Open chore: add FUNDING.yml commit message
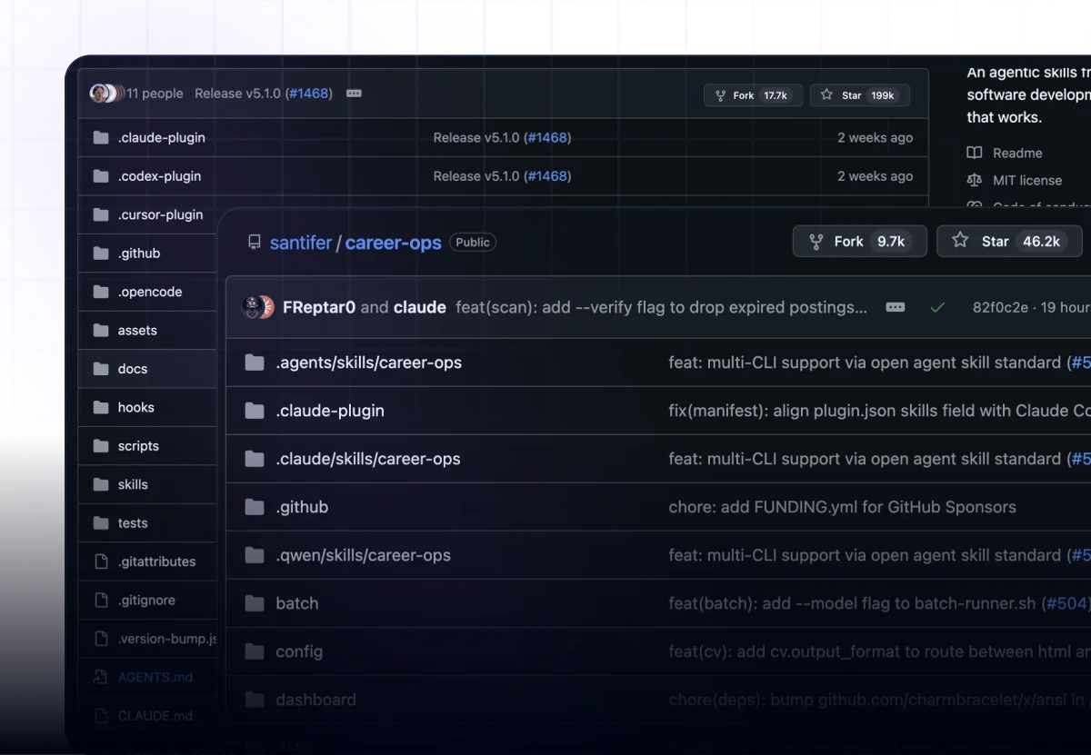 (842, 507)
